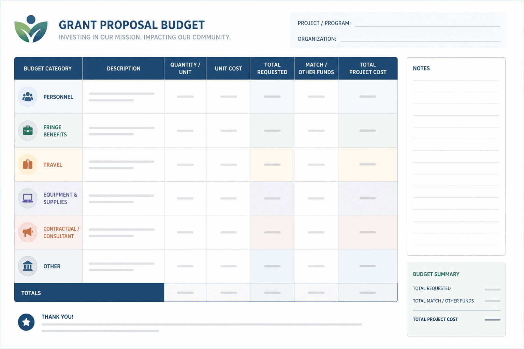The width and height of the screenshot is (524, 349).
Task: Select the Match / Other Funds column header
Action: (316, 69)
